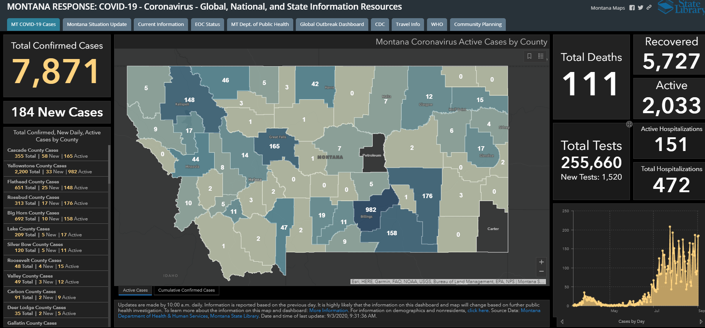Open the Global Outbreak Dashboard tab
705x328 pixels.
[x=332, y=24]
